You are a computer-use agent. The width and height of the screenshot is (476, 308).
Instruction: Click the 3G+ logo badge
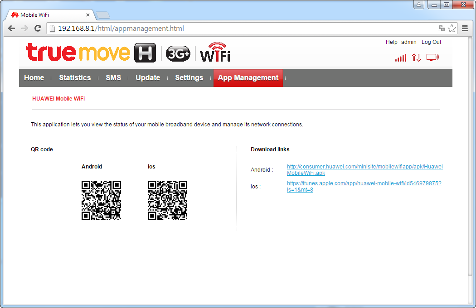point(178,54)
